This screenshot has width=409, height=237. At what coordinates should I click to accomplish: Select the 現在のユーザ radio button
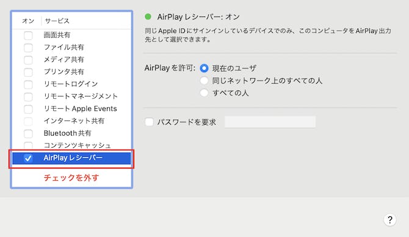coord(204,68)
